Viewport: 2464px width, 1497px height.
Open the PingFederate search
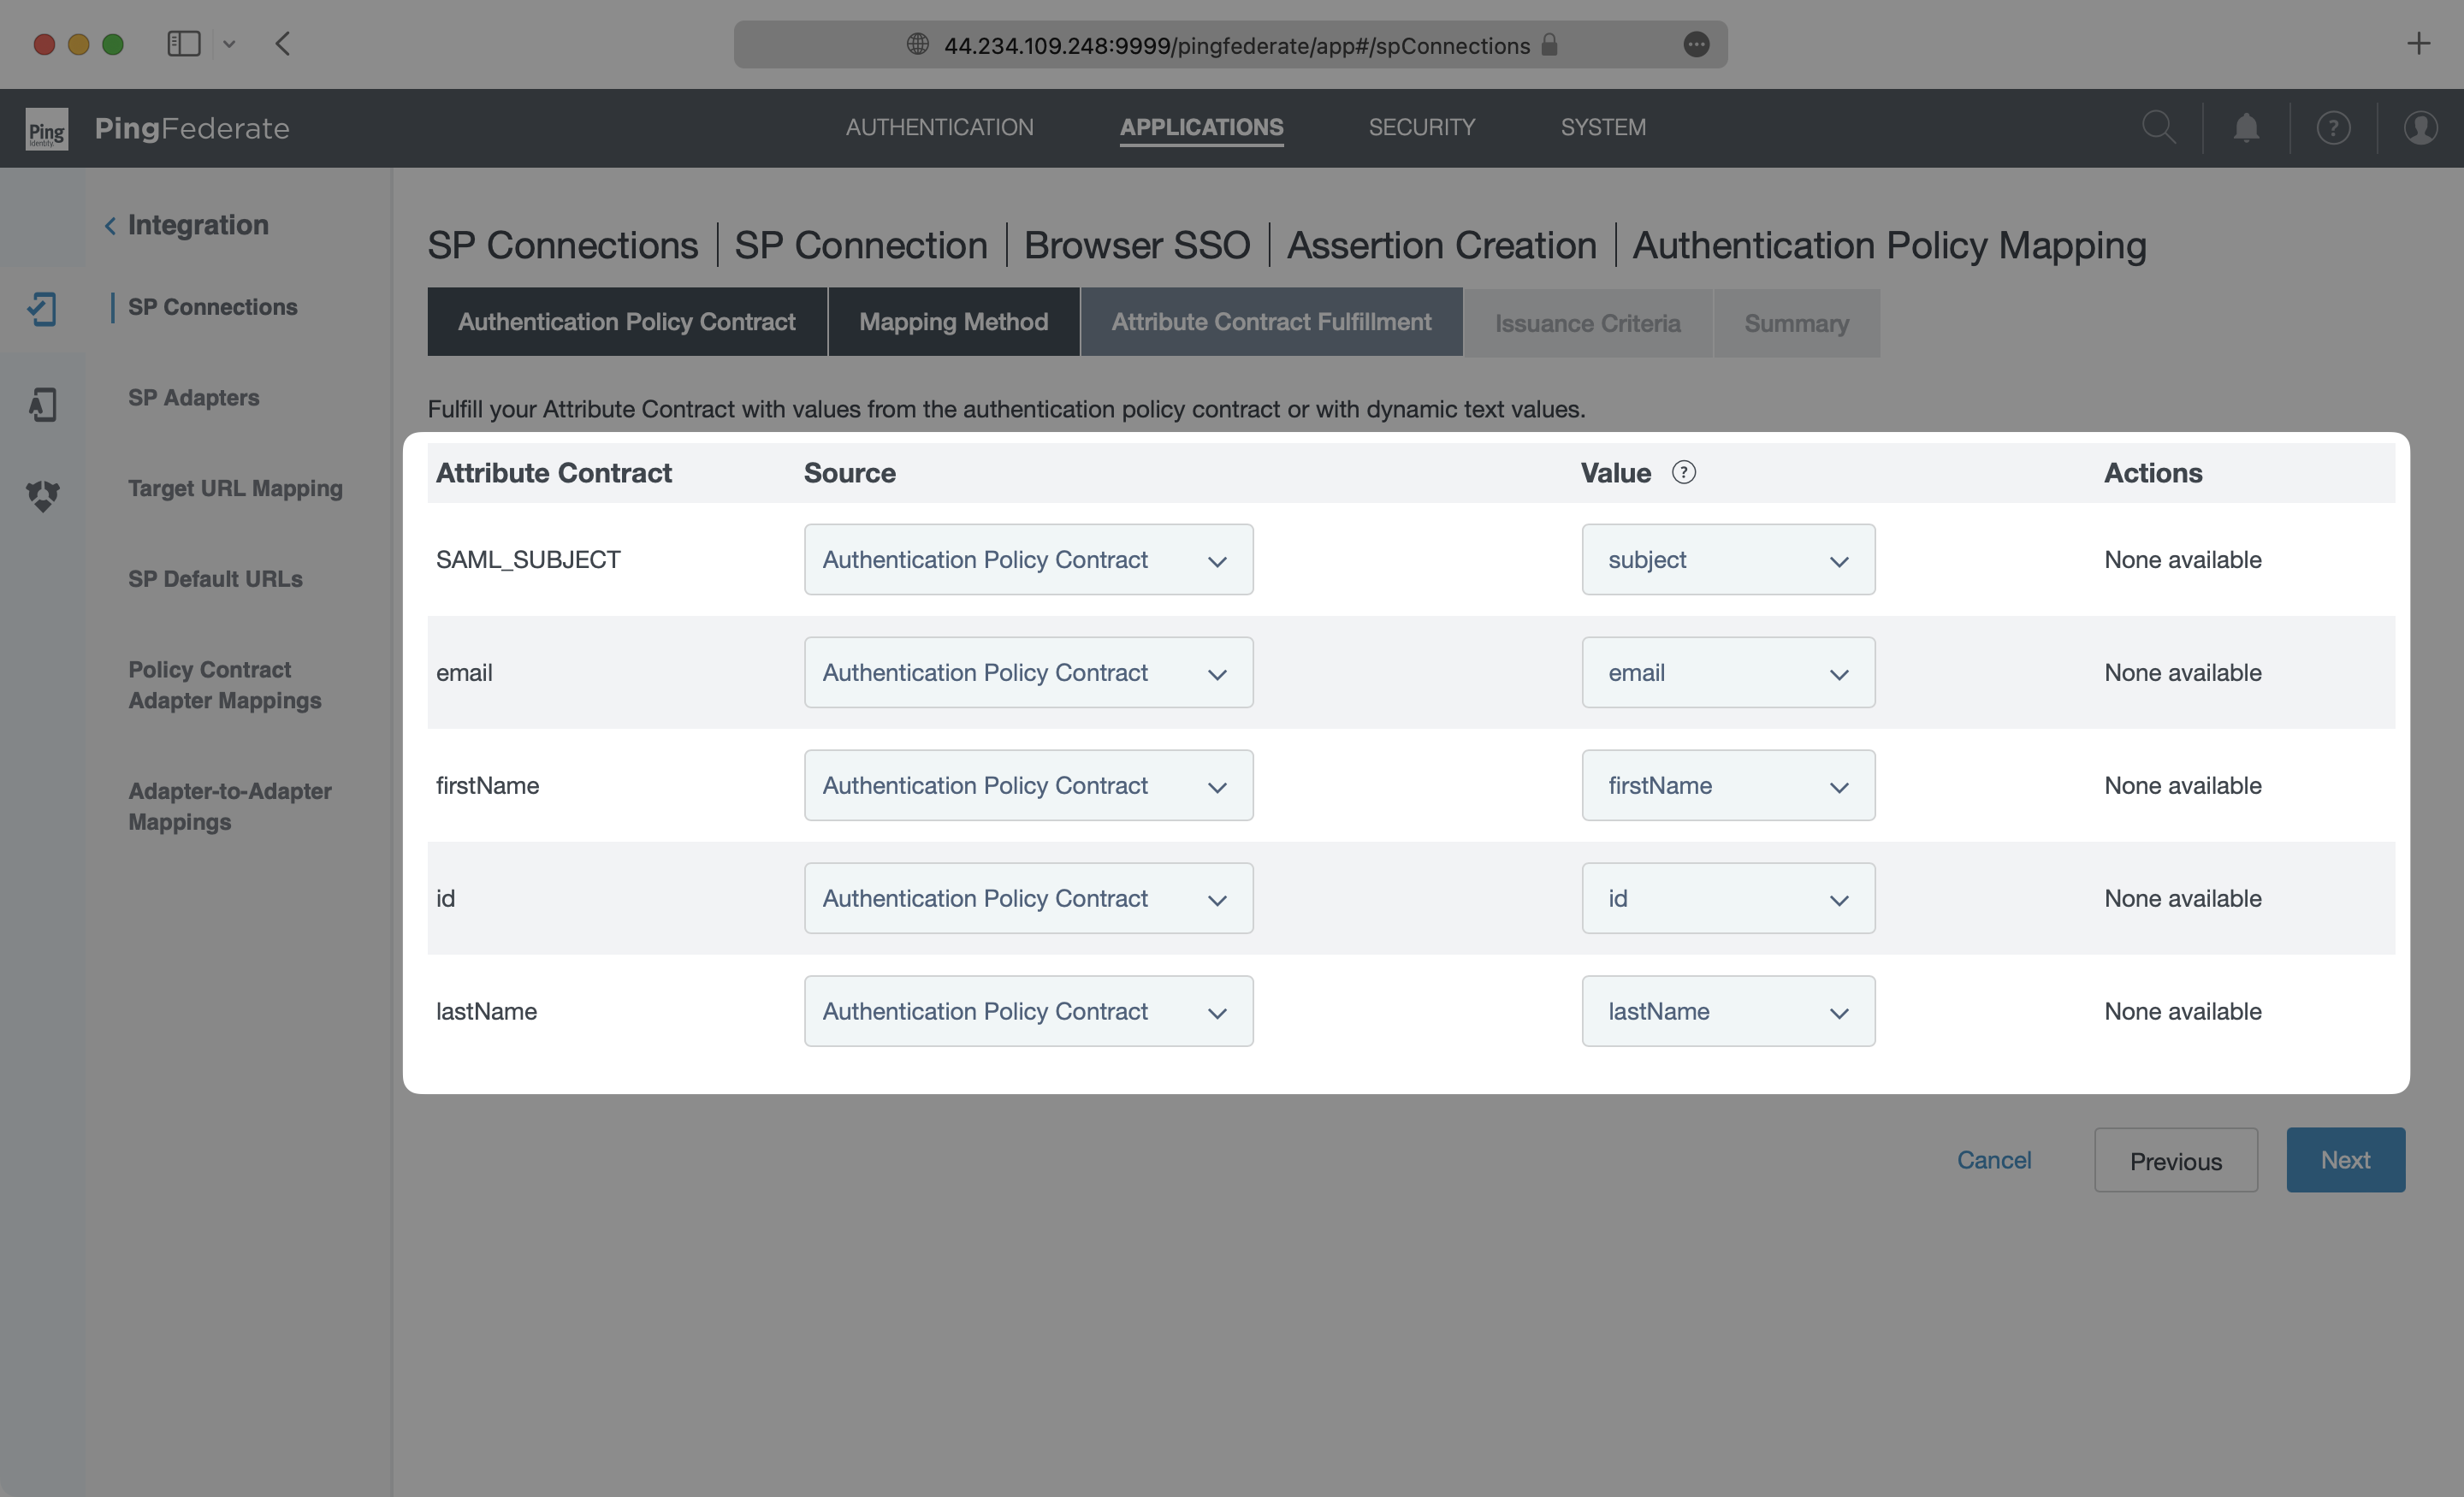(x=2160, y=127)
